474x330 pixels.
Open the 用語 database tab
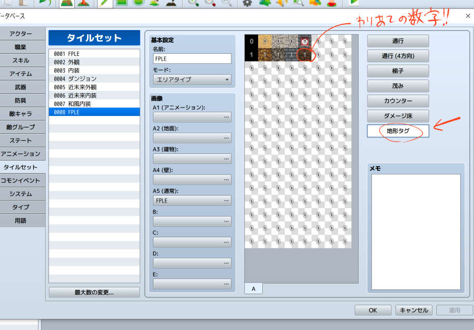point(21,220)
